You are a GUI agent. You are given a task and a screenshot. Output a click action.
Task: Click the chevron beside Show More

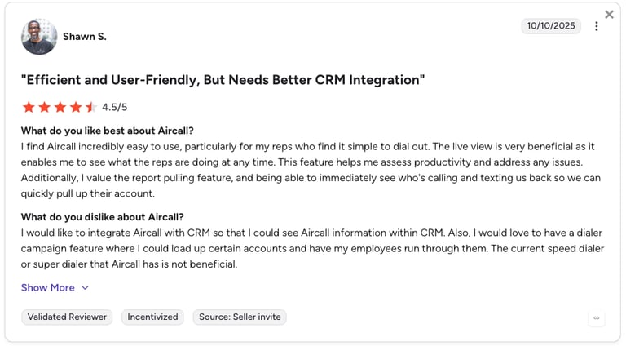85,288
